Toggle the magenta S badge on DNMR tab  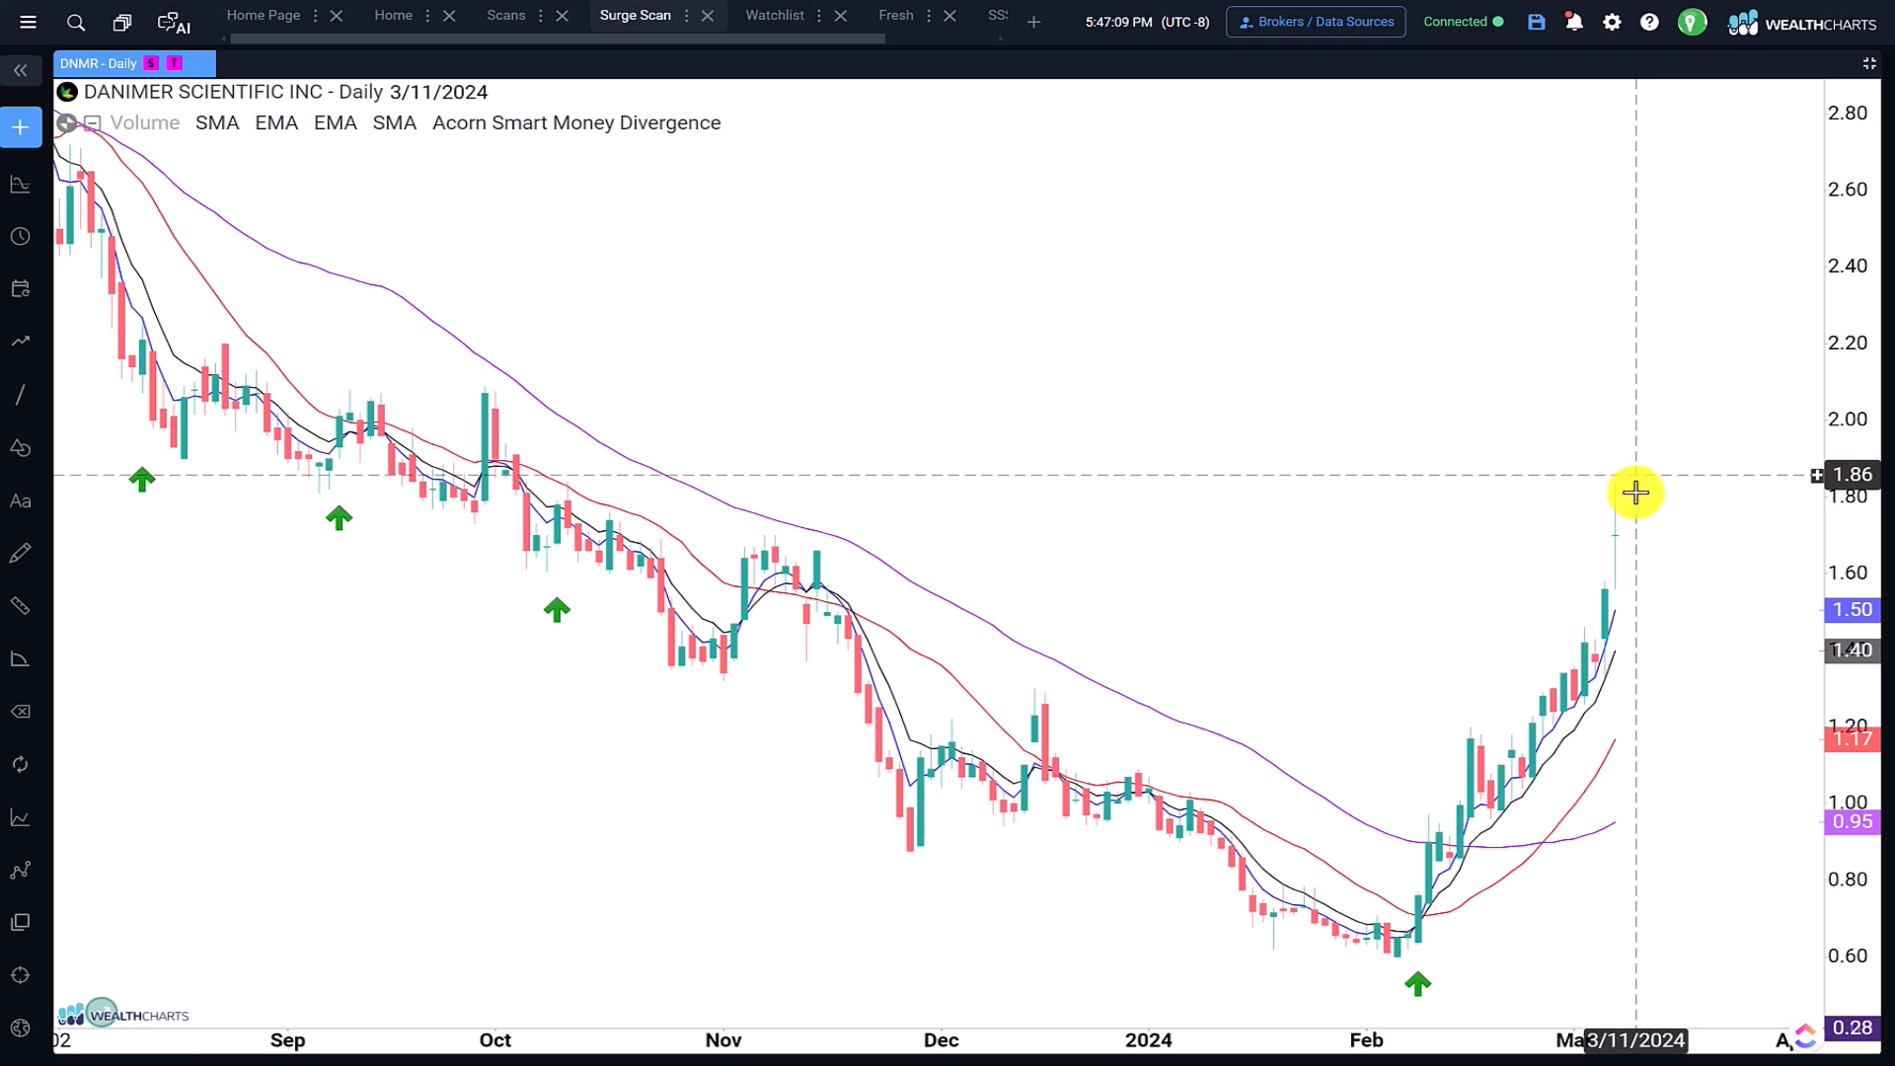(151, 63)
